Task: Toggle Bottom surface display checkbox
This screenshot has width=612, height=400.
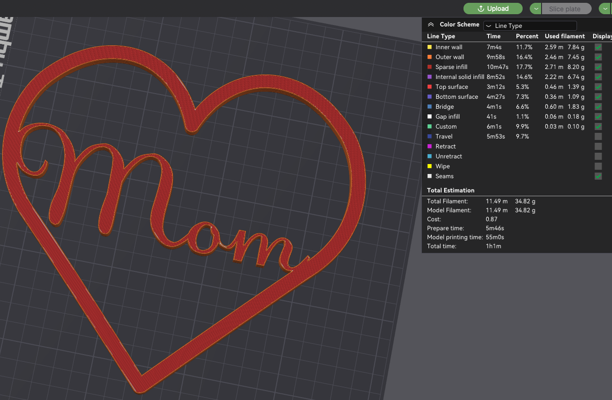Action: 598,97
